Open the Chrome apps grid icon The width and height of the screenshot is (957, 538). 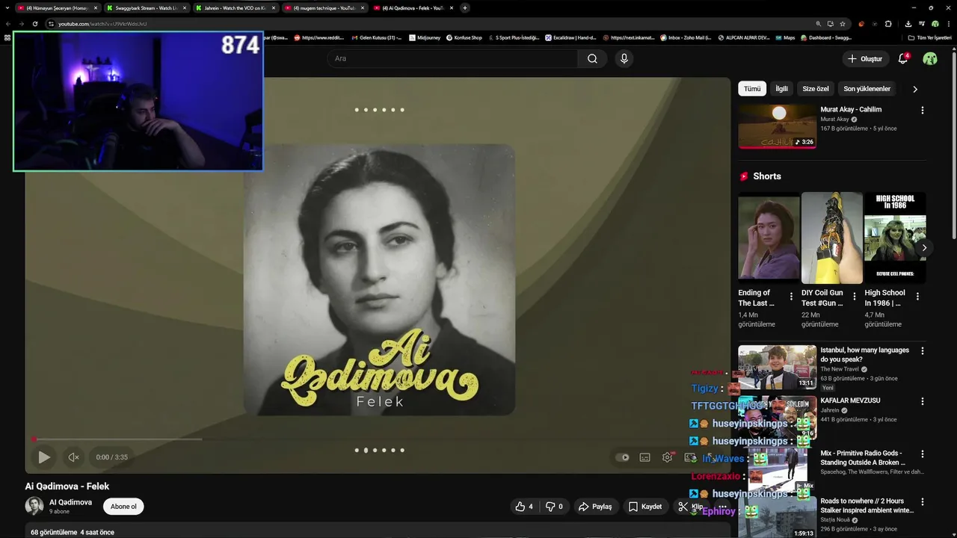point(7,37)
